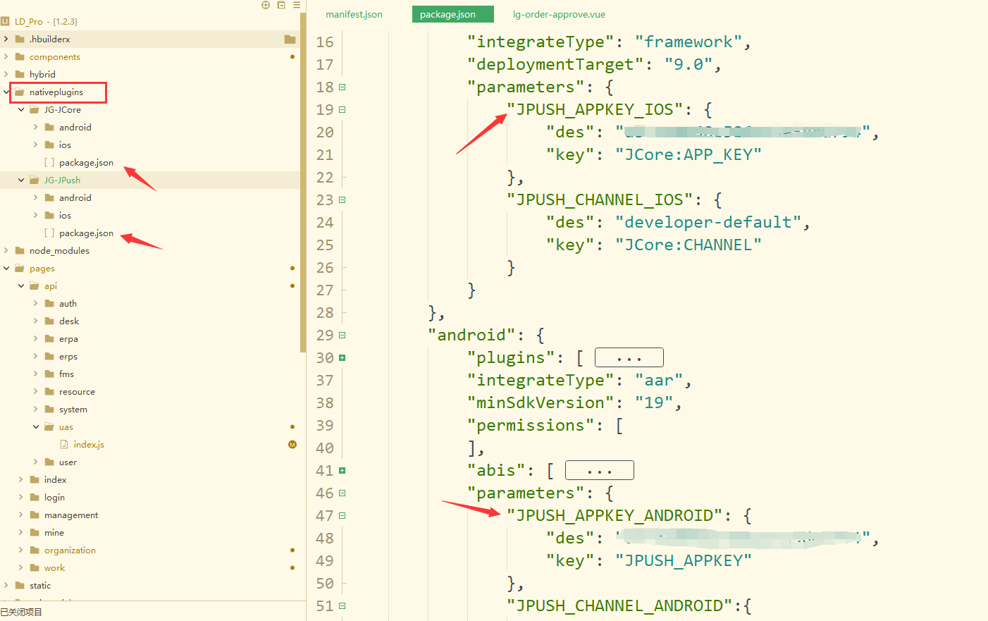Open the lg-order-approve.vue tab

tap(559, 14)
